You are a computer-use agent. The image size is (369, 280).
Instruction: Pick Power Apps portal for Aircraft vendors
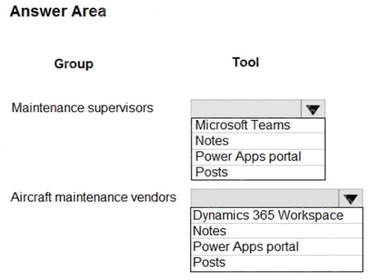pos(277,247)
